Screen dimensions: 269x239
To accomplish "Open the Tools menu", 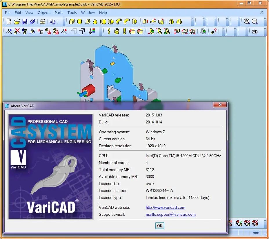I will [72, 12].
